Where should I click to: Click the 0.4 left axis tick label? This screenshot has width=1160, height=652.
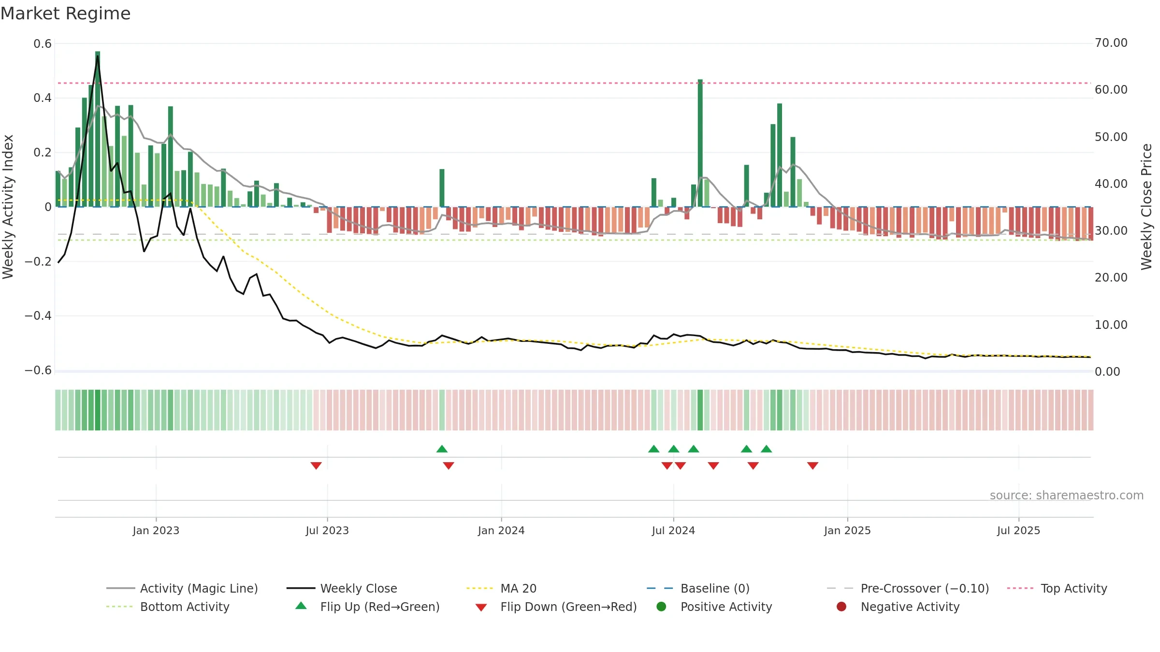pyautogui.click(x=43, y=98)
